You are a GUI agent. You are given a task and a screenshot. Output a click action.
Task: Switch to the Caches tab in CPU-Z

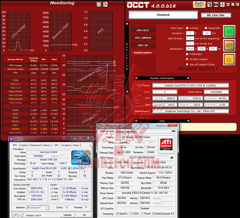(x=24, y=145)
